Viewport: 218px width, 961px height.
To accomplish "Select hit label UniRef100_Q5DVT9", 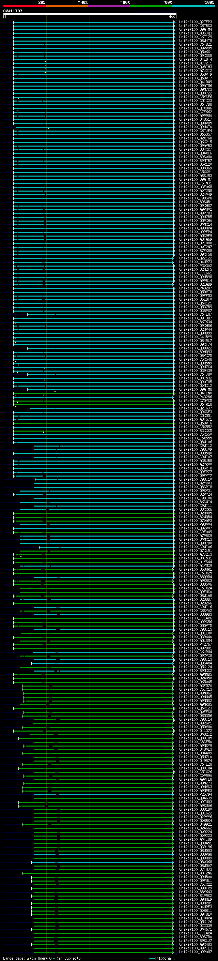I will click(196, 75).
